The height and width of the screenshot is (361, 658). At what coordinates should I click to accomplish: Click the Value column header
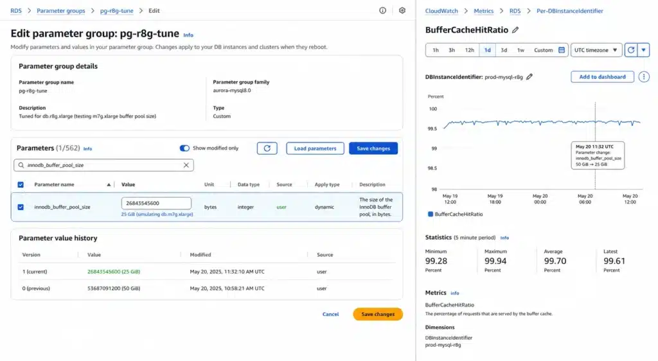point(128,184)
